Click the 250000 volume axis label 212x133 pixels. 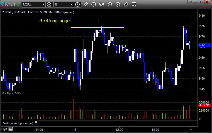[x=204, y=110]
